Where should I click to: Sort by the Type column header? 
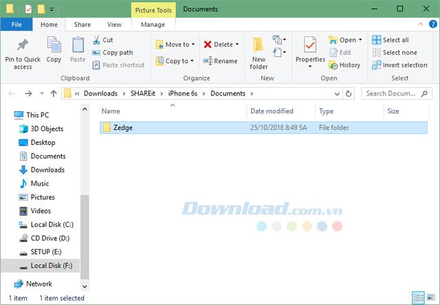350,111
